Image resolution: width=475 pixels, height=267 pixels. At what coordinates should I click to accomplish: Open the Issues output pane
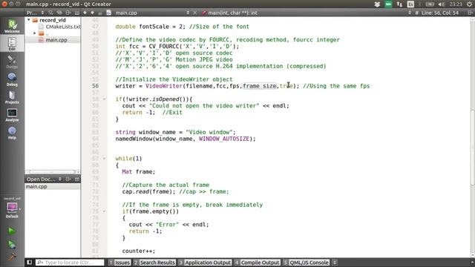(119, 263)
